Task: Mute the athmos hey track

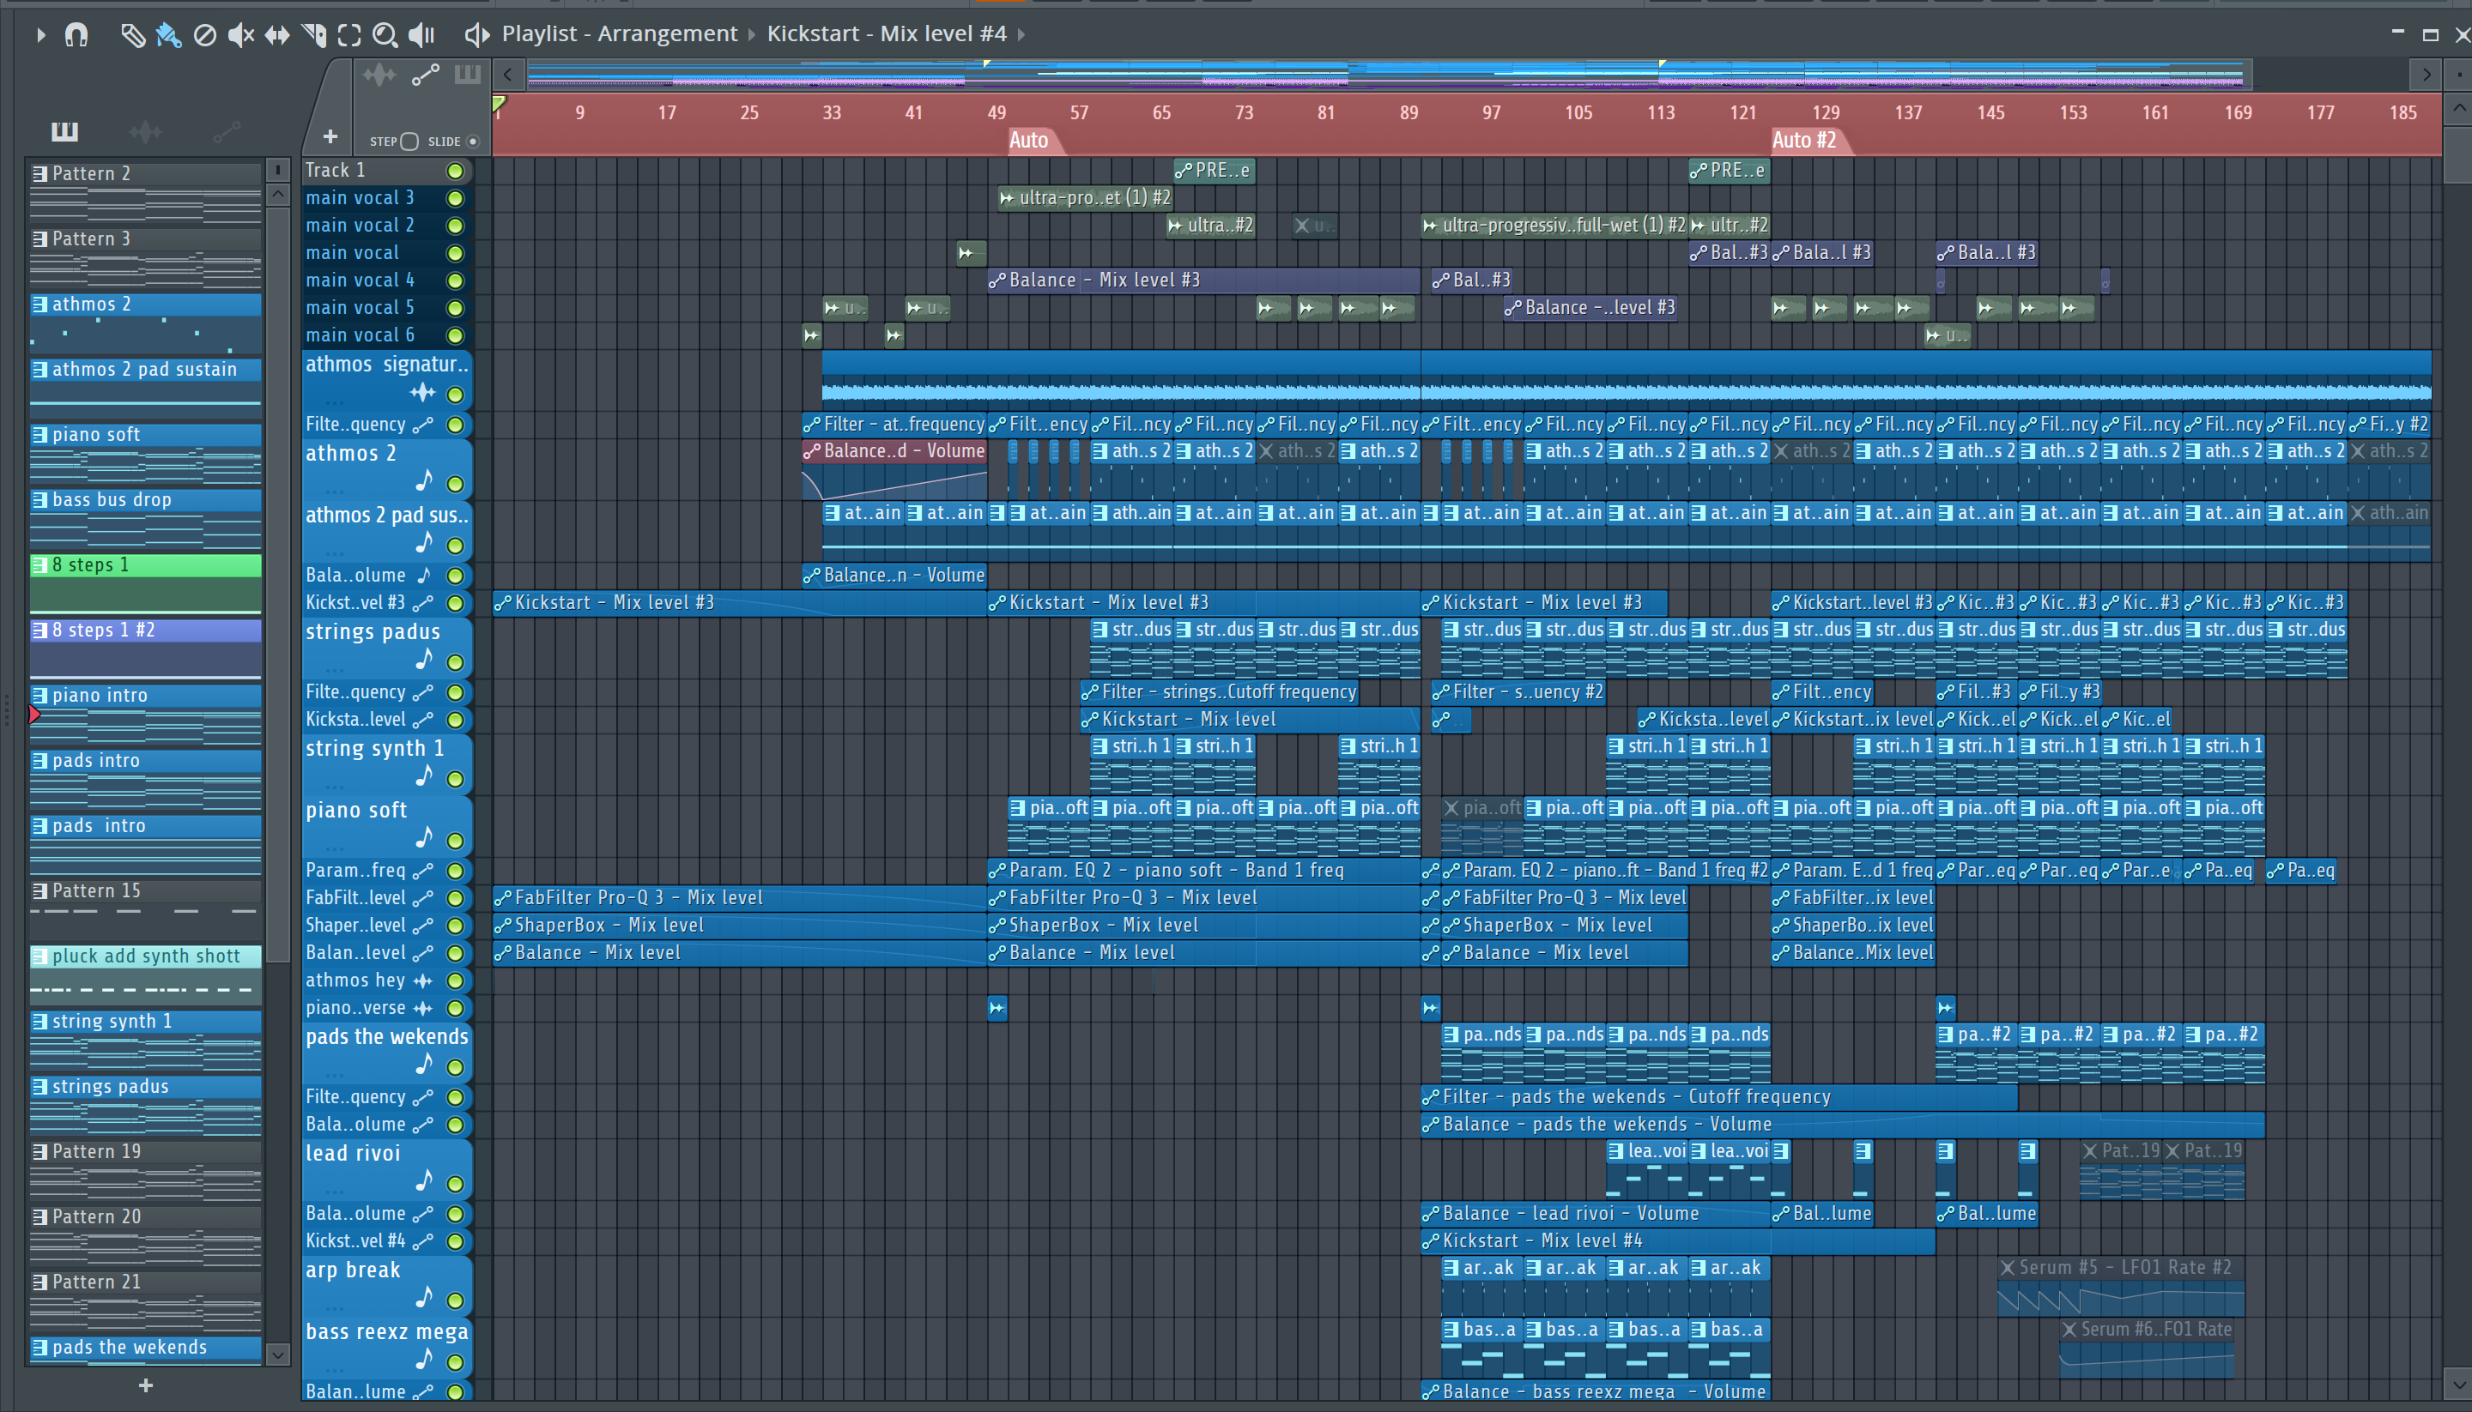Action: pyautogui.click(x=454, y=981)
